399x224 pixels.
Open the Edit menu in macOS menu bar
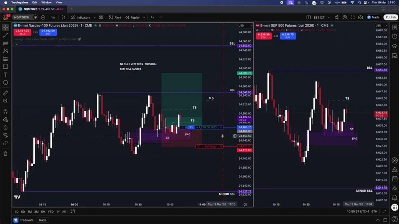point(35,2)
